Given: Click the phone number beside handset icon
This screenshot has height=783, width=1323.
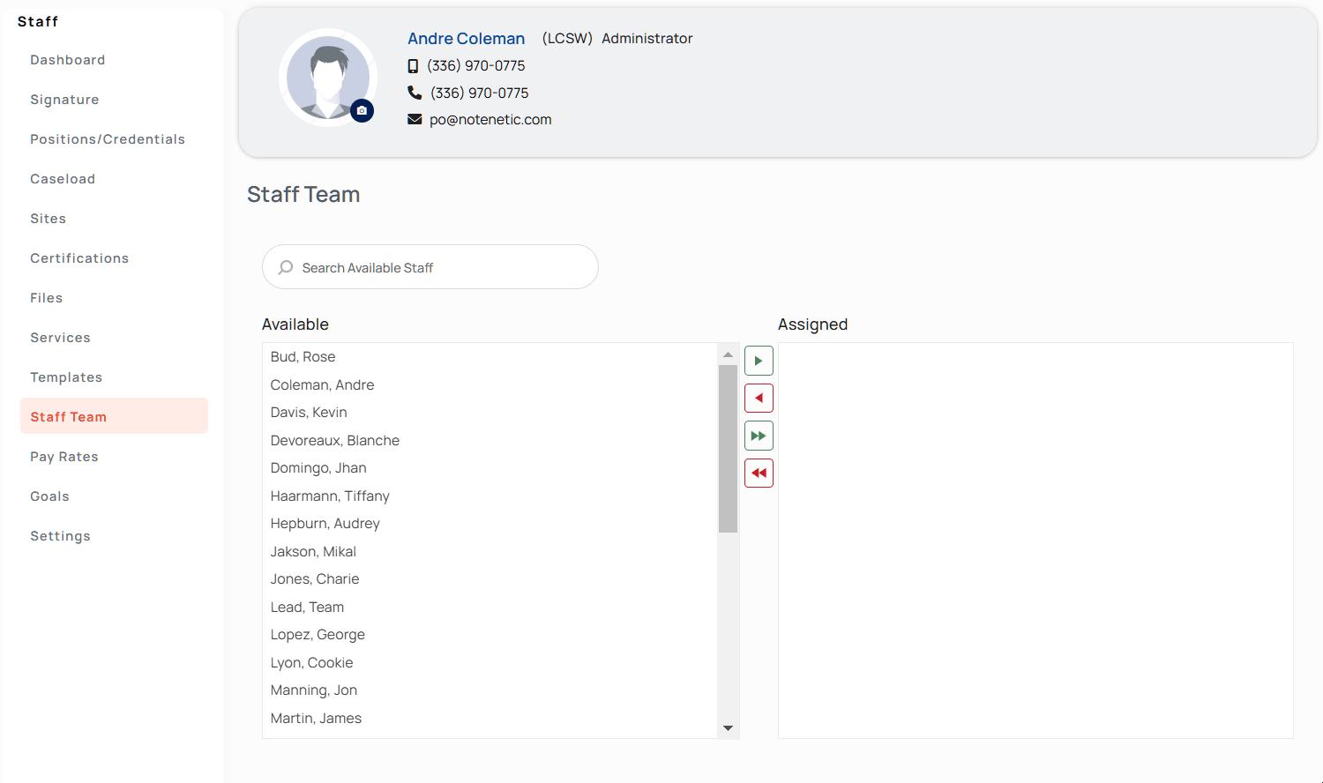Looking at the screenshot, I should pos(480,93).
